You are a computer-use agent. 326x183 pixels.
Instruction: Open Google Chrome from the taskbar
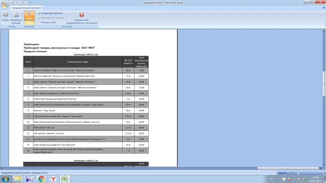pos(42,179)
